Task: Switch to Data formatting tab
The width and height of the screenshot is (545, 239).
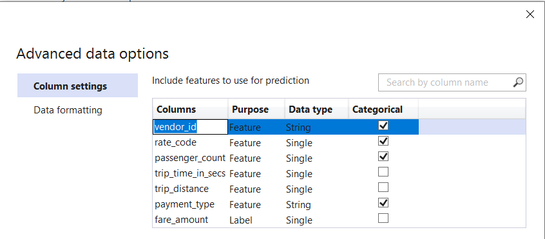Action: pos(68,110)
